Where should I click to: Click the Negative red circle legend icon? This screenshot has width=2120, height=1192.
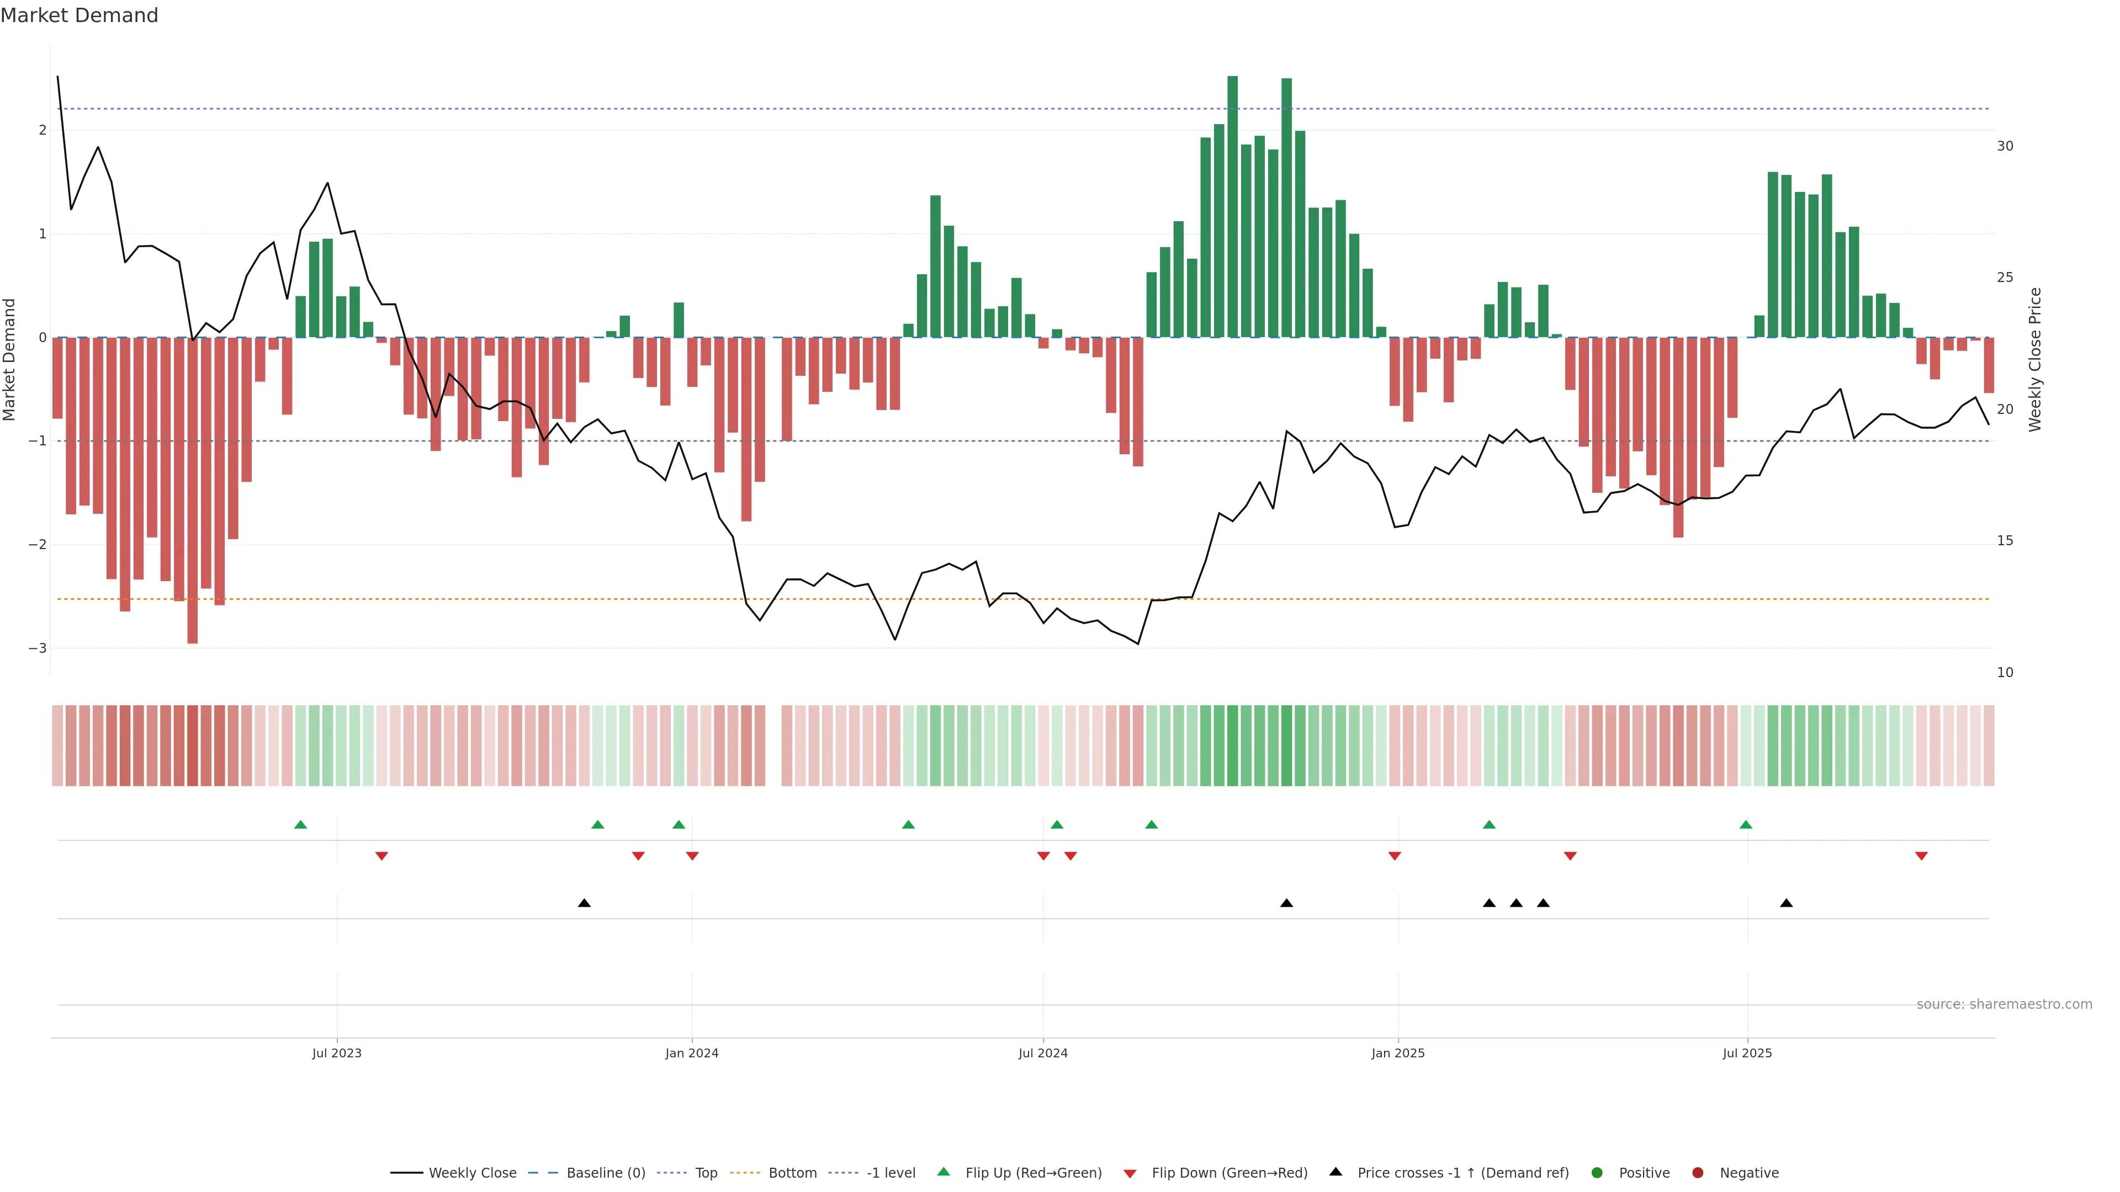pos(1698,1173)
